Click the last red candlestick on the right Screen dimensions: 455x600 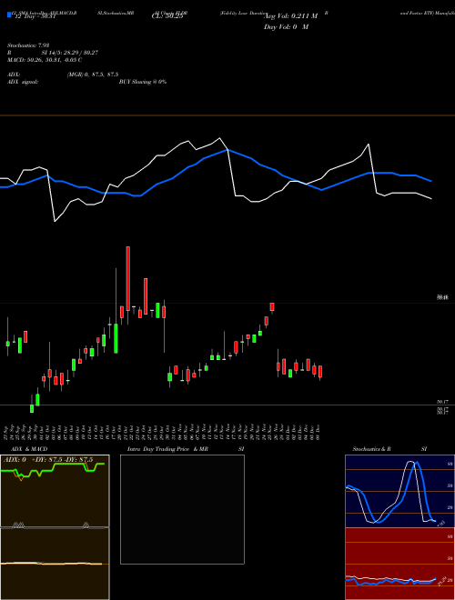coord(320,372)
